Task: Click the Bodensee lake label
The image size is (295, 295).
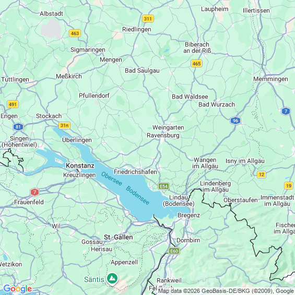Action: coord(138,195)
